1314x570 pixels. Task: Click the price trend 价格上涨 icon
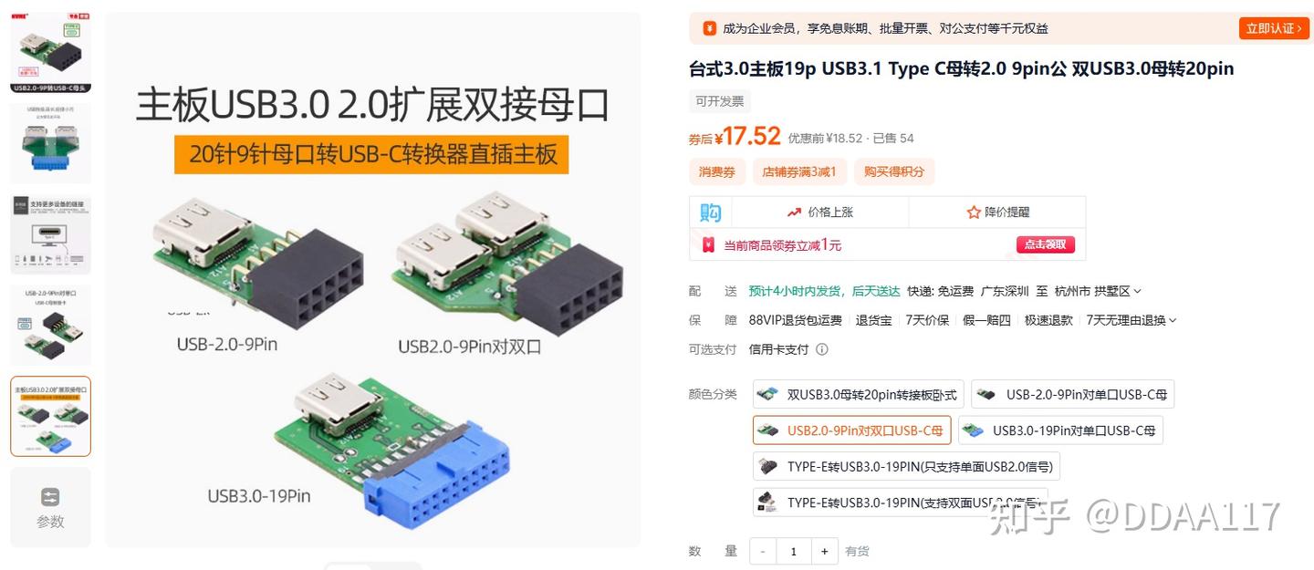click(x=794, y=212)
